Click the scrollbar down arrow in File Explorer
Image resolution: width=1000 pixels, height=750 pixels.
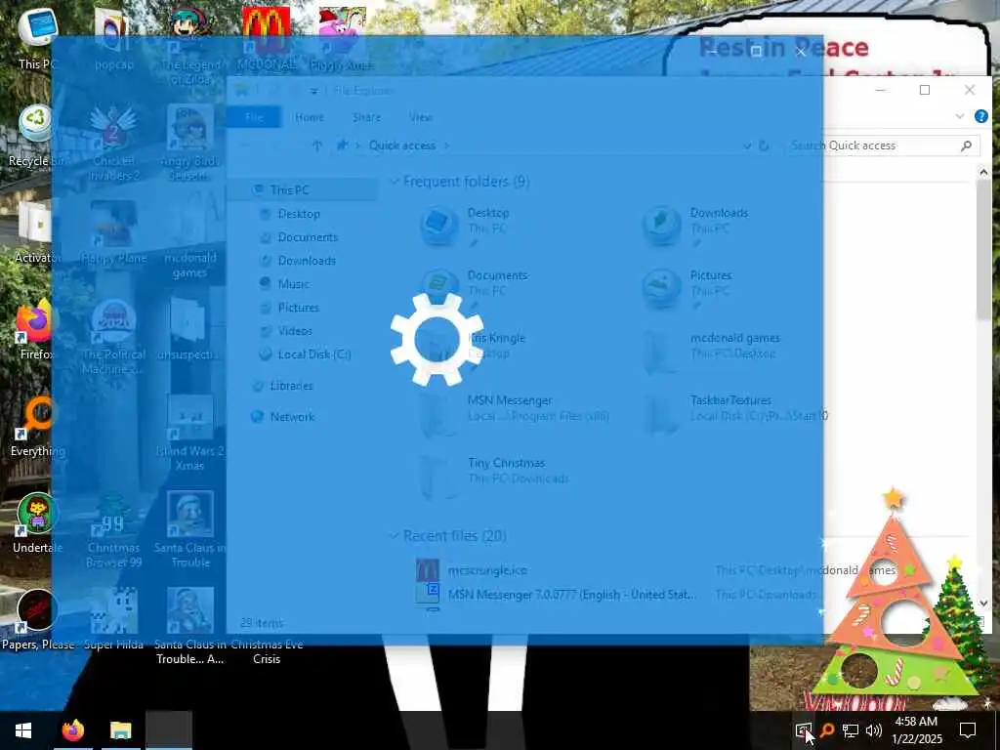click(982, 602)
